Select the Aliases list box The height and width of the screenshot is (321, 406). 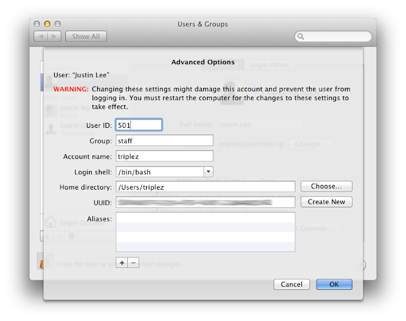(205, 232)
